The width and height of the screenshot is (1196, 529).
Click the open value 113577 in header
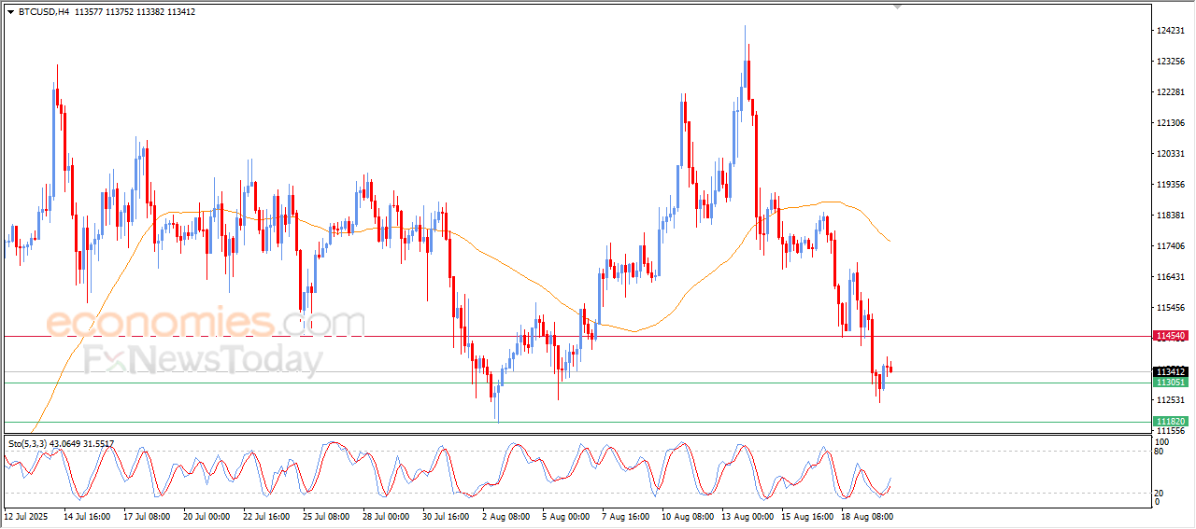pyautogui.click(x=90, y=12)
